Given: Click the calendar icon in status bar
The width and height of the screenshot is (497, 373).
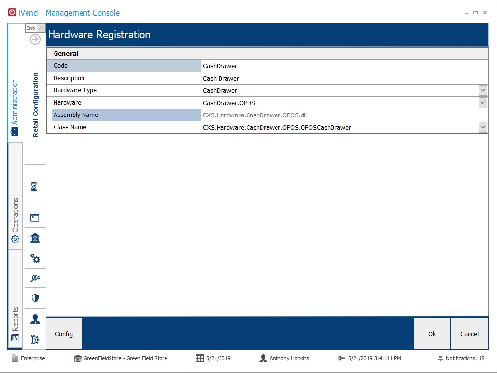Looking at the screenshot, I should tap(200, 358).
